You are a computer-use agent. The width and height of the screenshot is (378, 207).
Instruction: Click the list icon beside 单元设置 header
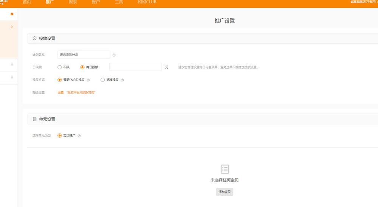34,119
